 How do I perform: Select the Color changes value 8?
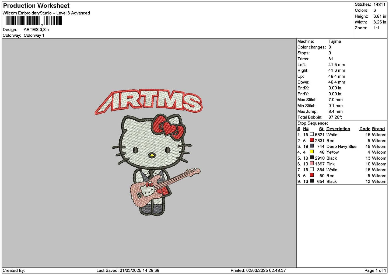330,47
